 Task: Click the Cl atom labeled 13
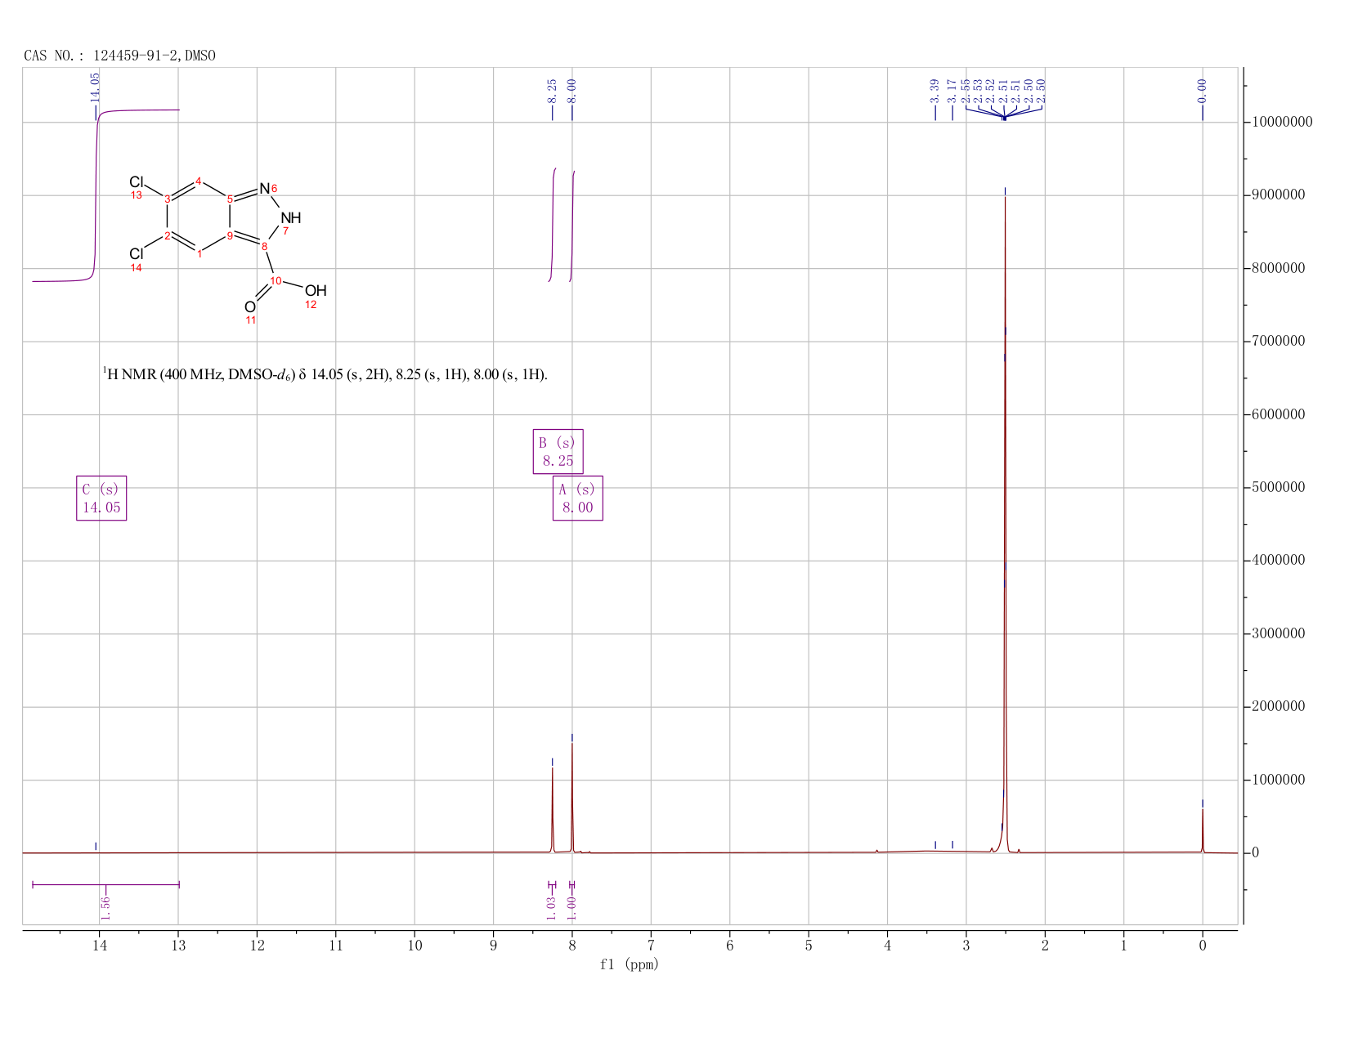[137, 181]
